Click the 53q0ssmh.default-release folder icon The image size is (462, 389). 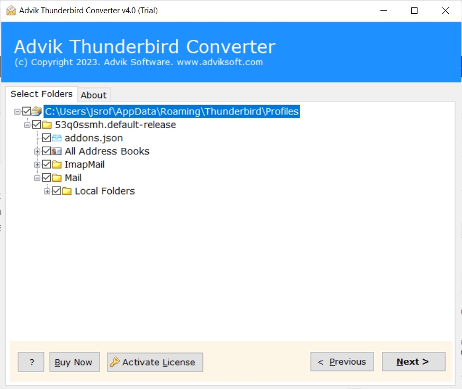46,125
